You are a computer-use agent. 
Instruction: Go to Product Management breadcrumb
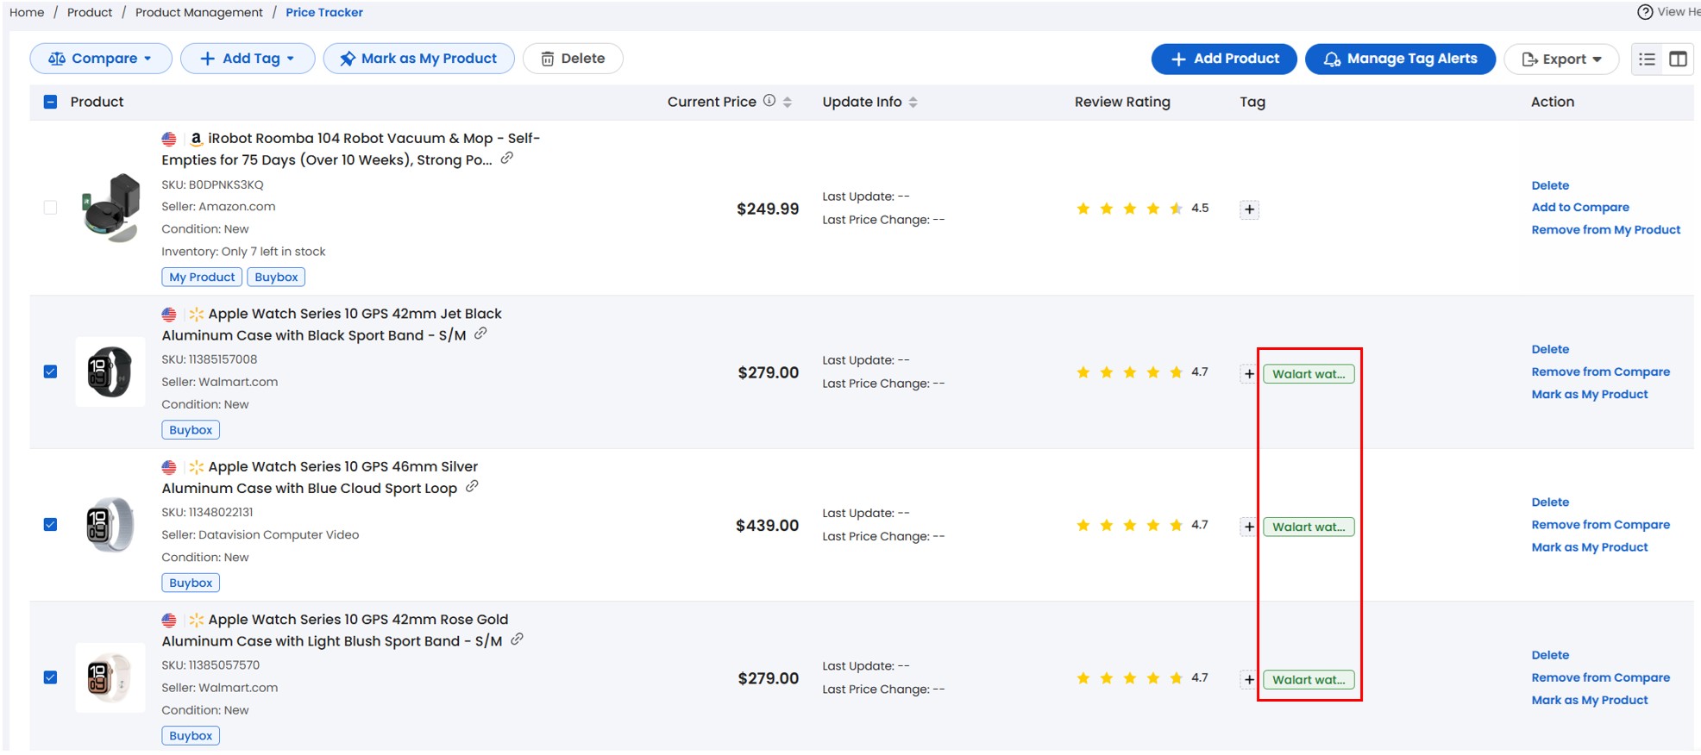pos(199,12)
